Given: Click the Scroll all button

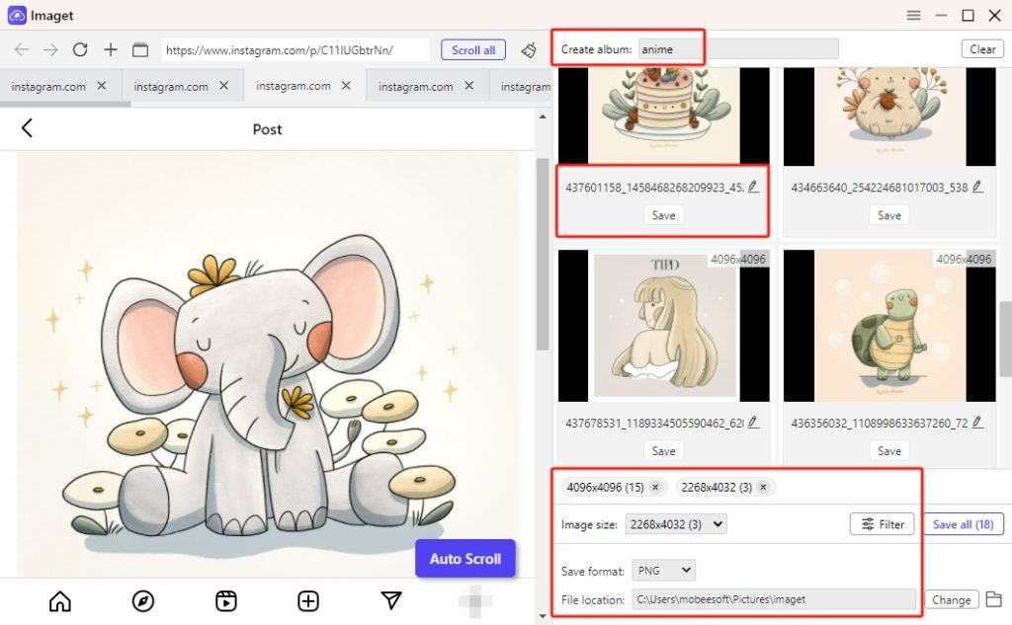Looking at the screenshot, I should [x=473, y=49].
